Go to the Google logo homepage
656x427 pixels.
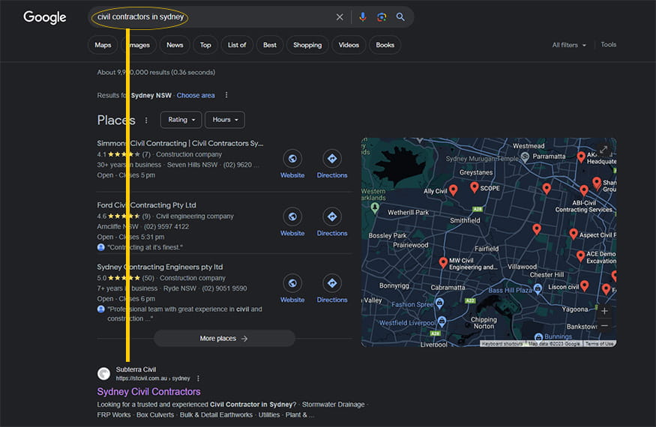[x=45, y=17]
